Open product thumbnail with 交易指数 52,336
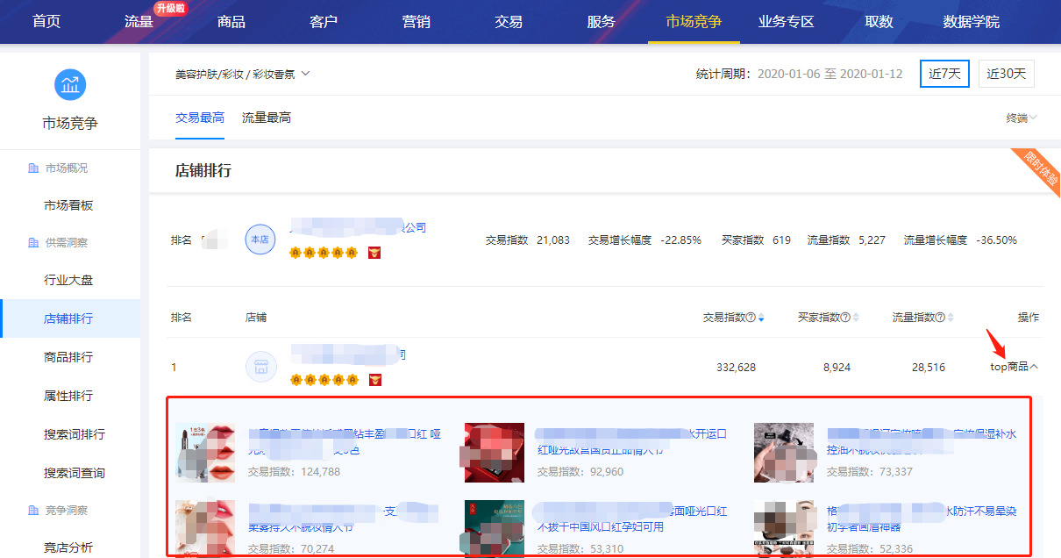This screenshot has height=558, width=1061. point(784,529)
